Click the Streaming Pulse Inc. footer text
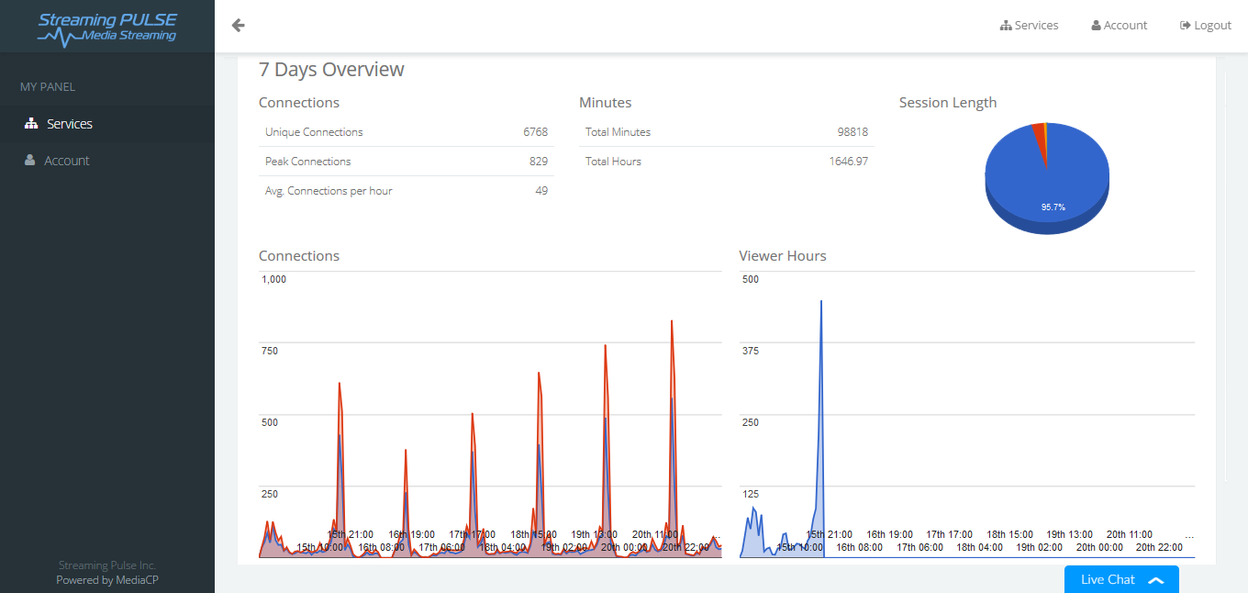 coord(107,565)
